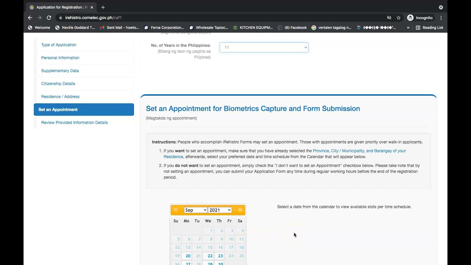Select Personal Information section
471x265 pixels.
coord(60,58)
